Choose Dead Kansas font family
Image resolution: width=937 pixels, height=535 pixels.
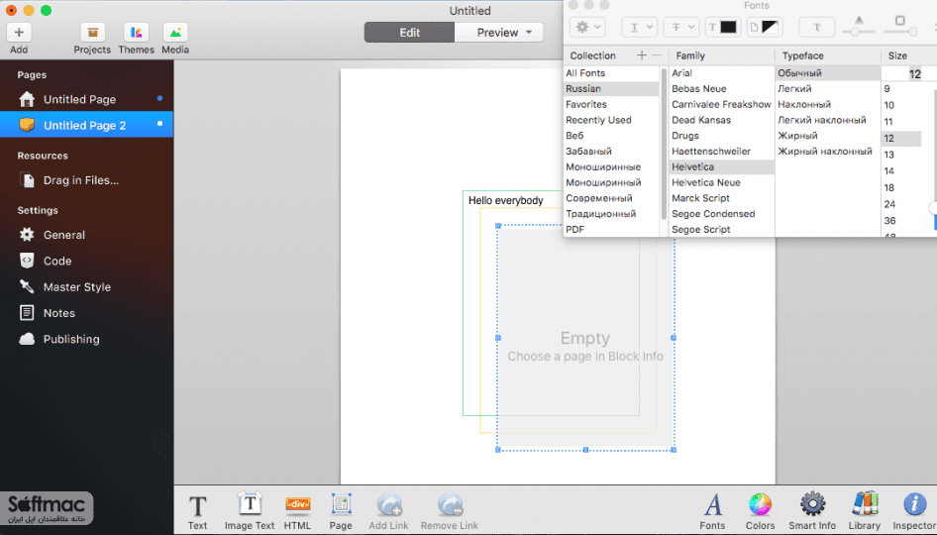701,120
